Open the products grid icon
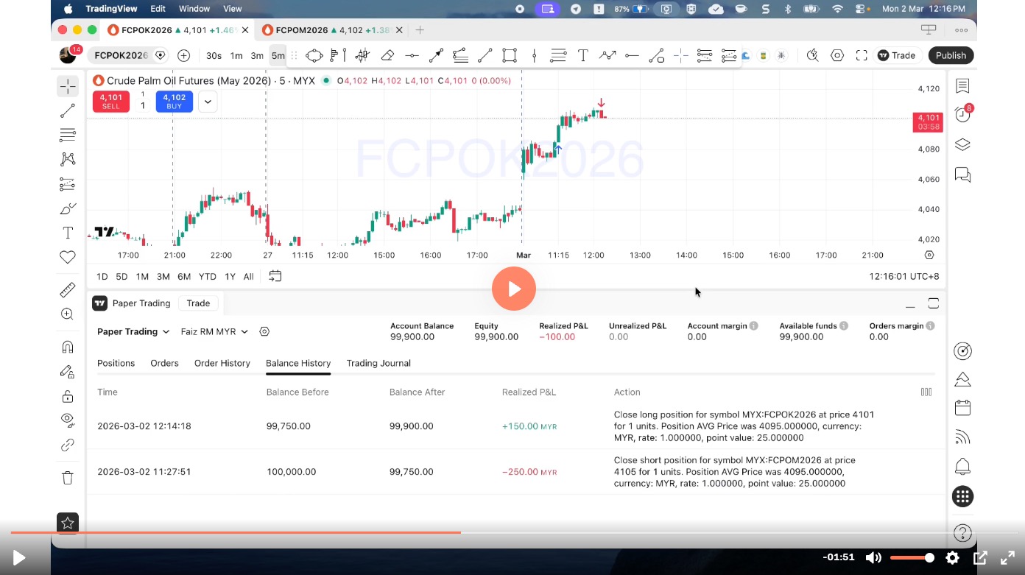Screen dimensions: 1025x575 pyautogui.click(x=962, y=496)
